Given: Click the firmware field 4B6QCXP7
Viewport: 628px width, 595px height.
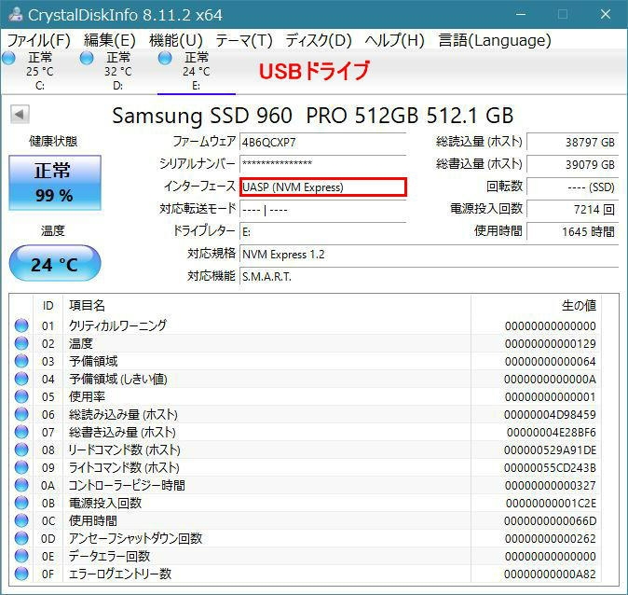Looking at the screenshot, I should [322, 143].
